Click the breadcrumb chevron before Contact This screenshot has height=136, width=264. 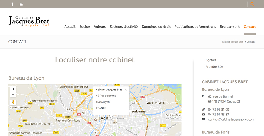click(245, 42)
